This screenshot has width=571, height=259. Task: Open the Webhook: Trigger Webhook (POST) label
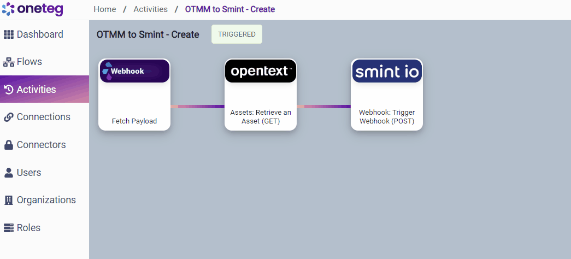386,116
